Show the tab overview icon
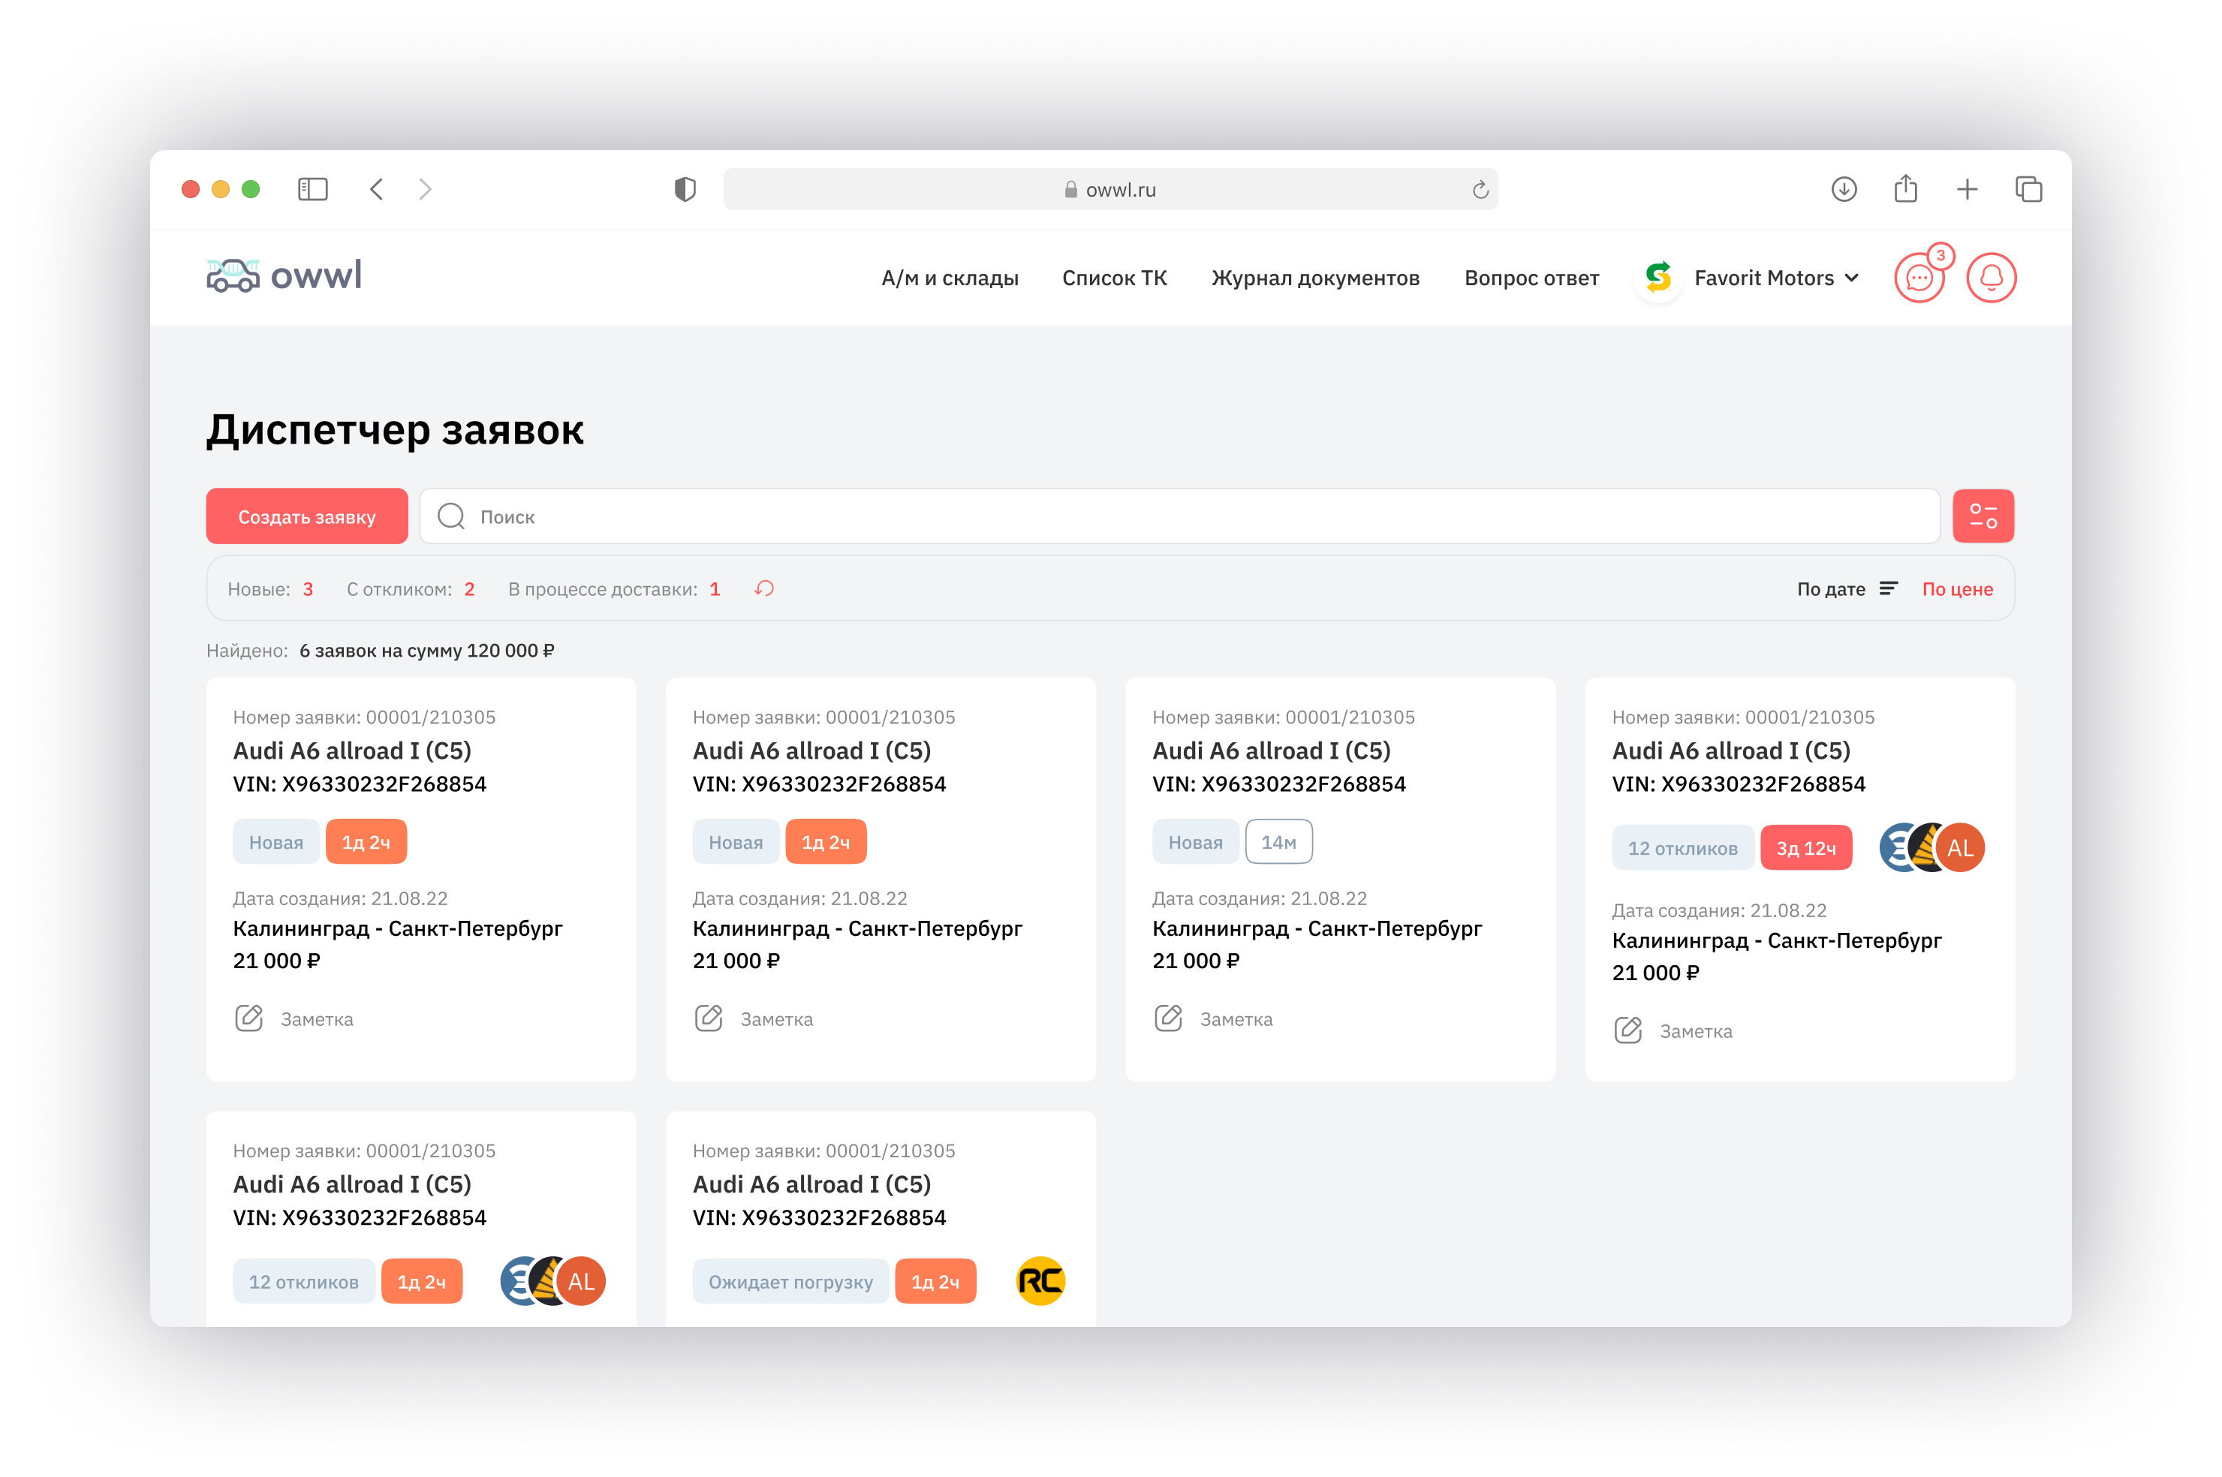The height and width of the screenshot is (1477, 2222). point(2028,189)
